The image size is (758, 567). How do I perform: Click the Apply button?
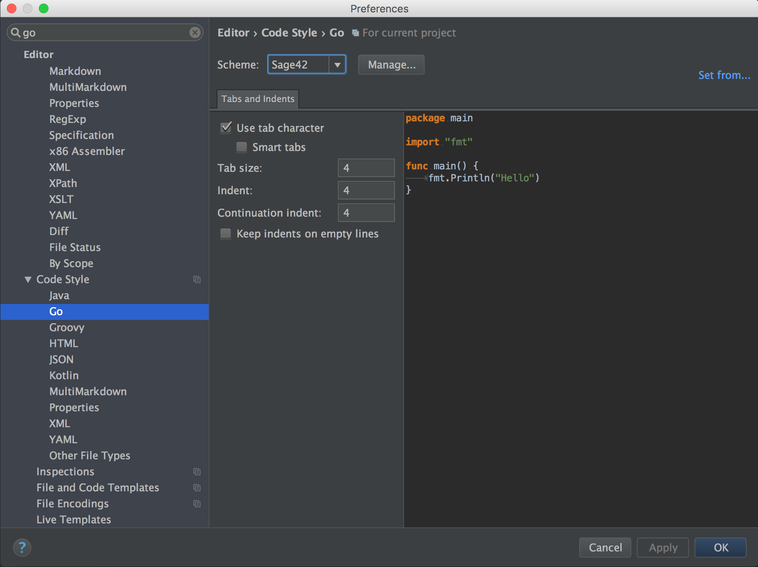(x=663, y=547)
